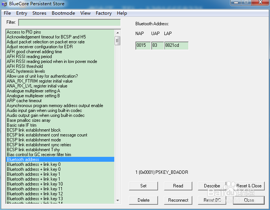
Task: Open the Factory menu
Action: coord(104,13)
